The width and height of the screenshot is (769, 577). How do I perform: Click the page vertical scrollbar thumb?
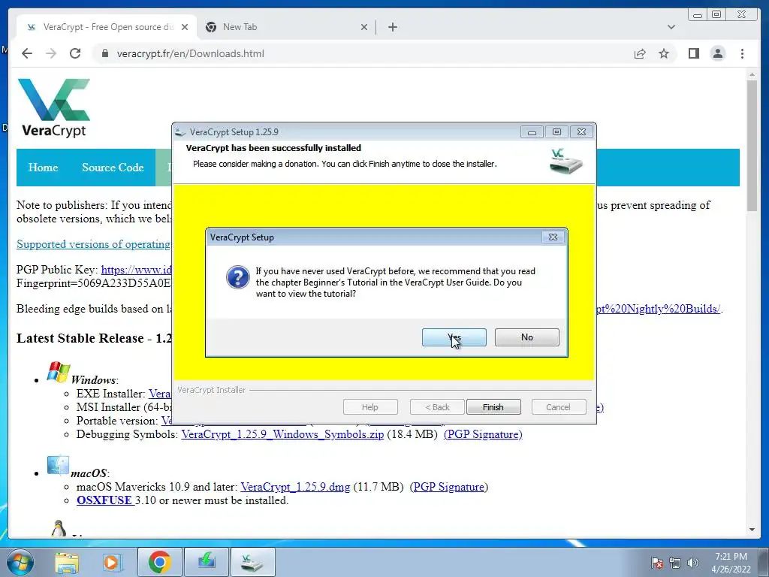pos(752,146)
